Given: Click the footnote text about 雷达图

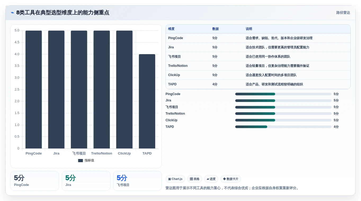Looking at the screenshot, I should pyautogui.click(x=233, y=188).
